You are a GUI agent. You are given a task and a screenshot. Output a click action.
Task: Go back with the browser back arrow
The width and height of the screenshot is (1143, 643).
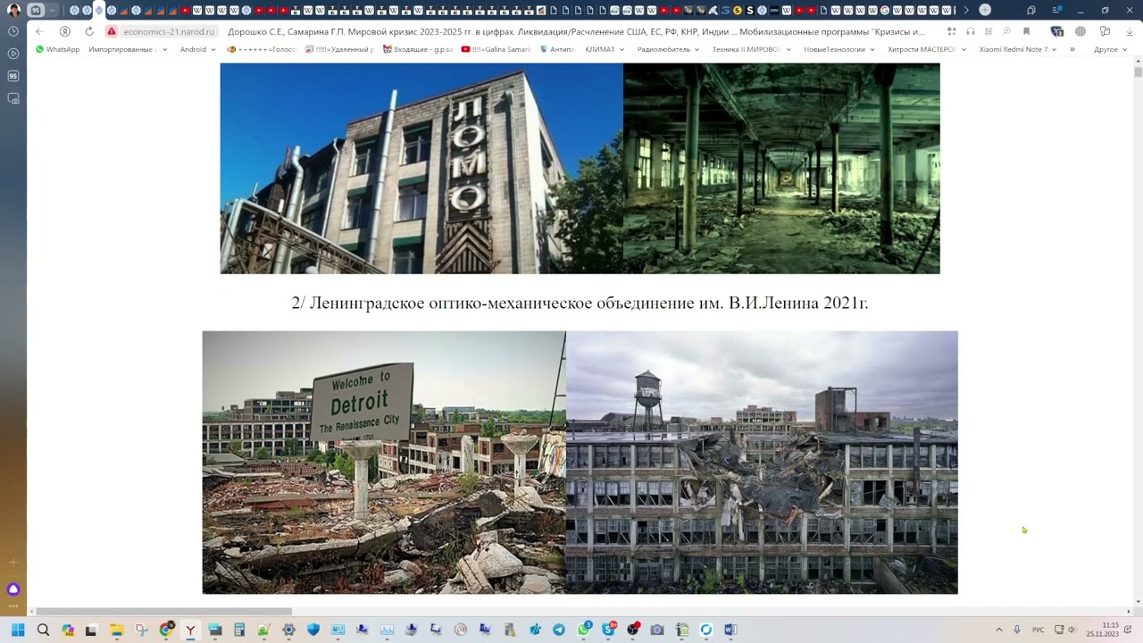tap(39, 31)
